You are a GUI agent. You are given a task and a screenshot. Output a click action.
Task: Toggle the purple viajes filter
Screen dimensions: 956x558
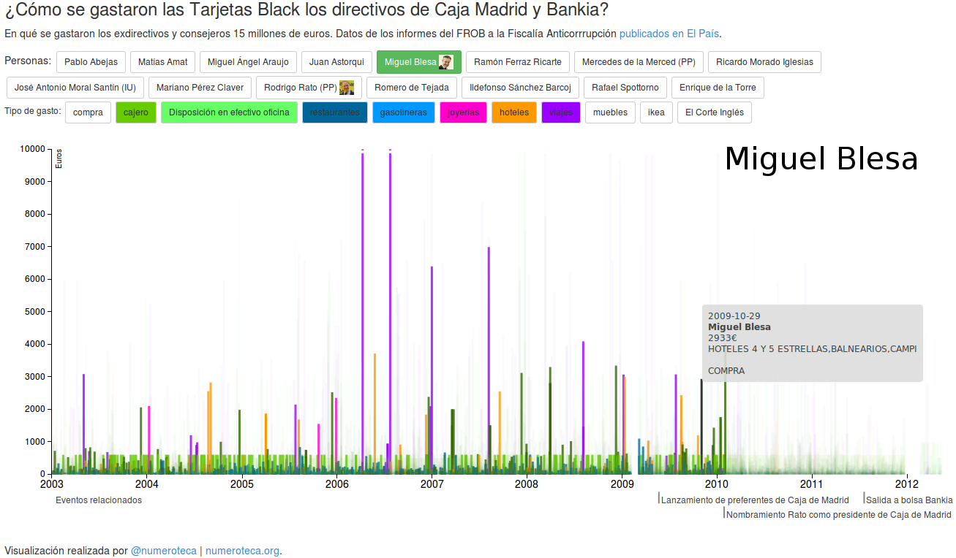click(560, 112)
